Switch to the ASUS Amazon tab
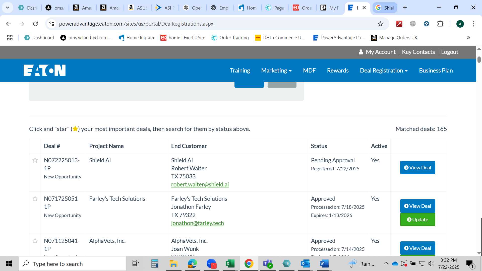The width and height of the screenshot is (482, 271). pyautogui.click(x=137, y=8)
